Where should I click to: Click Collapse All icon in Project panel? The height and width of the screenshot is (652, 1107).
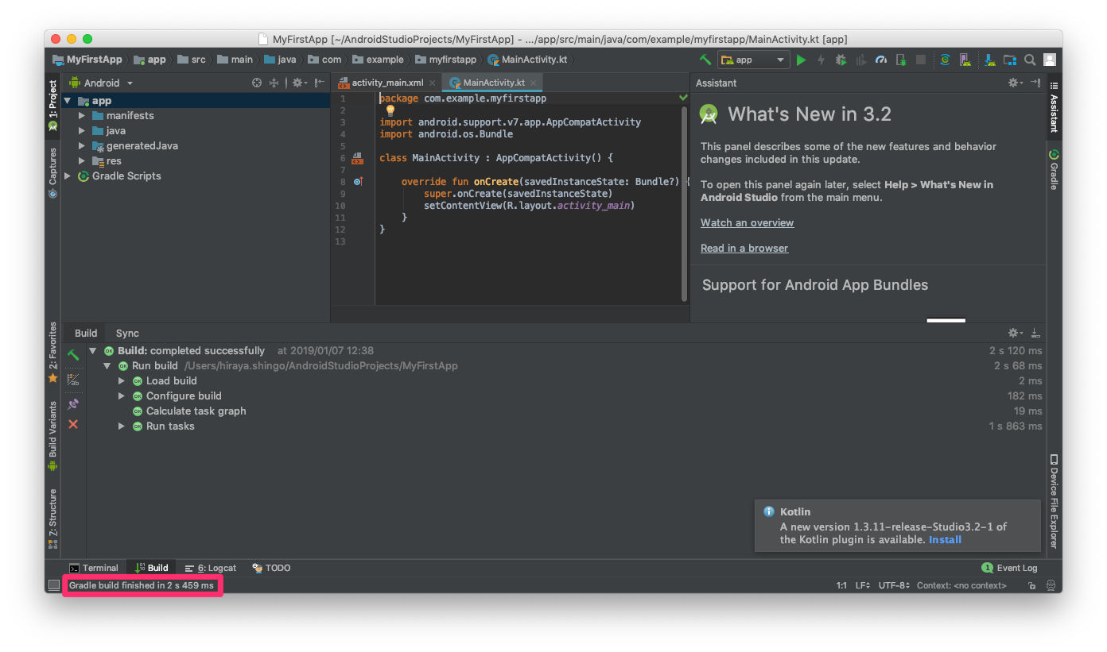[x=274, y=83]
